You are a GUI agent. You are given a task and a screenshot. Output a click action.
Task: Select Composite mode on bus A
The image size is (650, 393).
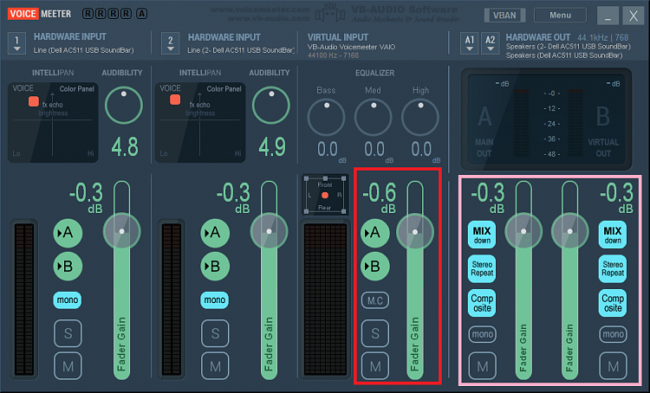482,303
